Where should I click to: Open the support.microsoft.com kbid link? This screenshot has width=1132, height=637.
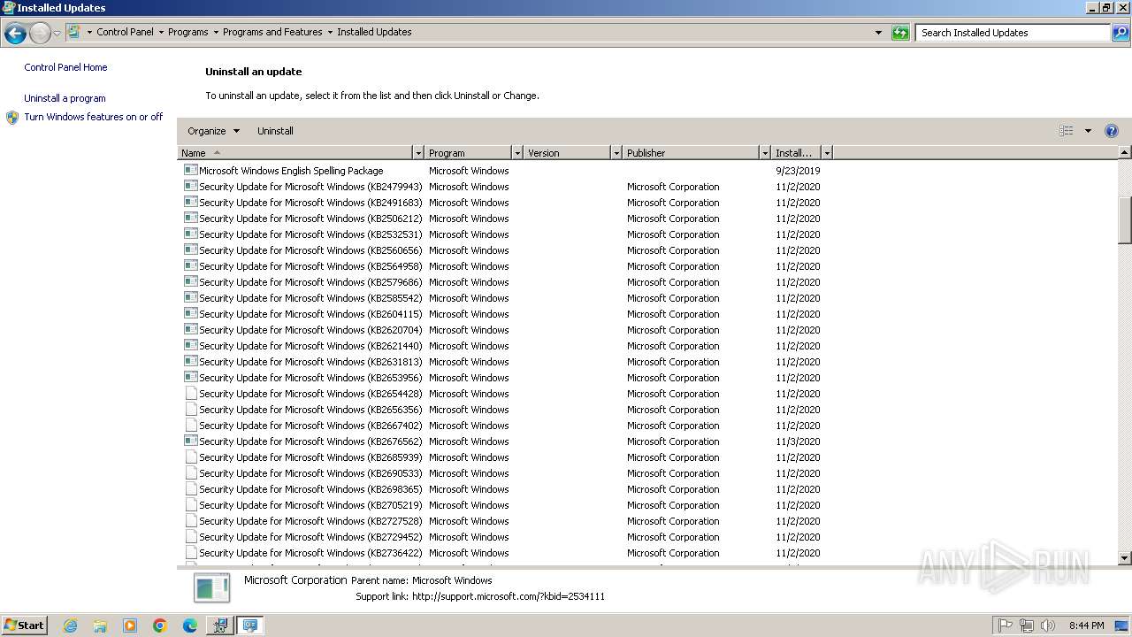(509, 596)
